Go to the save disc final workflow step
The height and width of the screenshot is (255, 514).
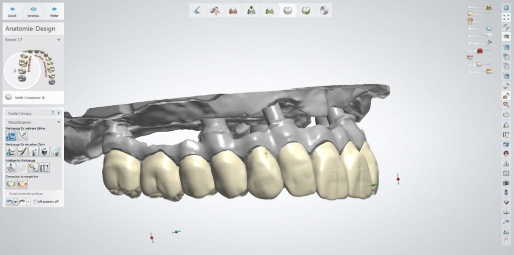(324, 11)
